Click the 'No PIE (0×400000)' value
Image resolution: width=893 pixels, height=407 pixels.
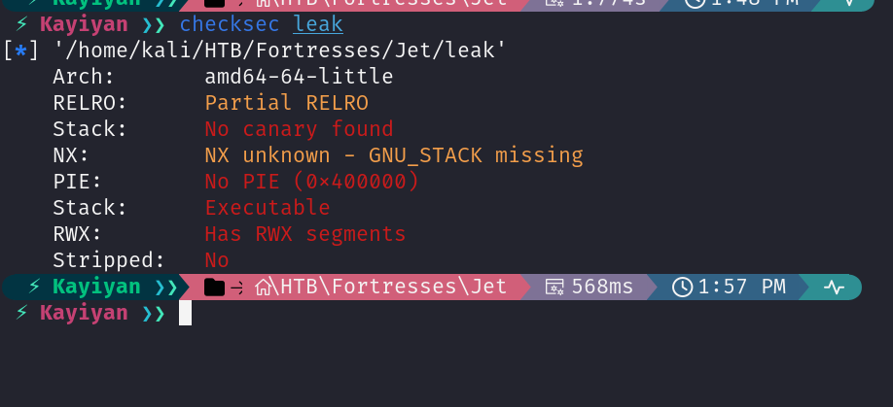(x=311, y=182)
